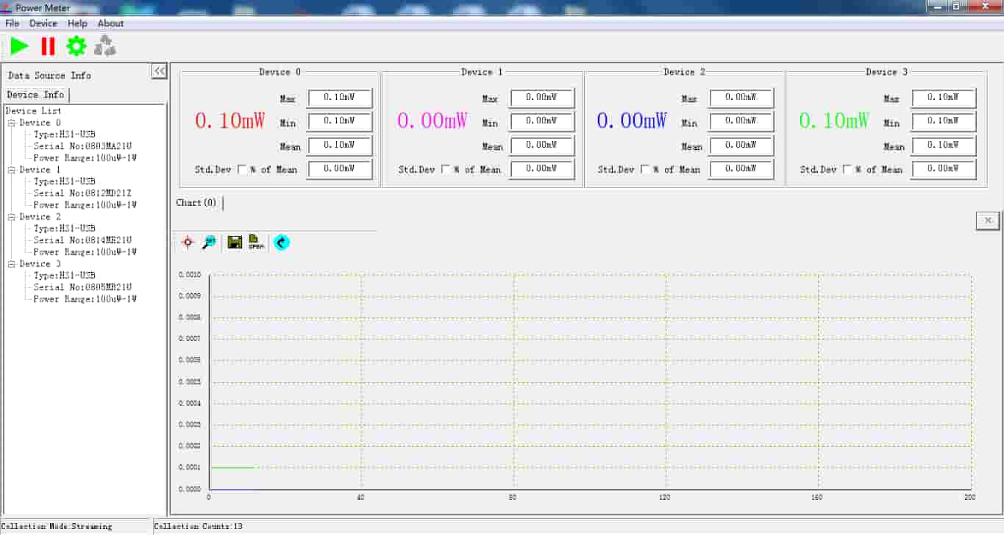Open the Device menu
Screen dimensions: 1004x535
click(43, 24)
